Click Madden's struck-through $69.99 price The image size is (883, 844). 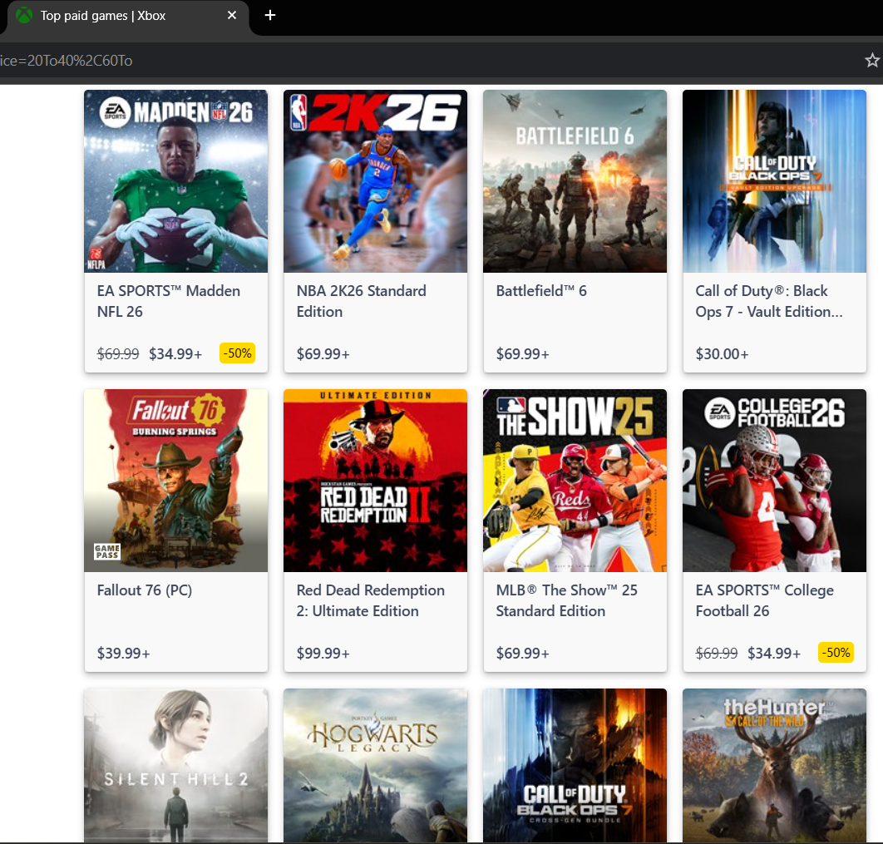pos(118,354)
